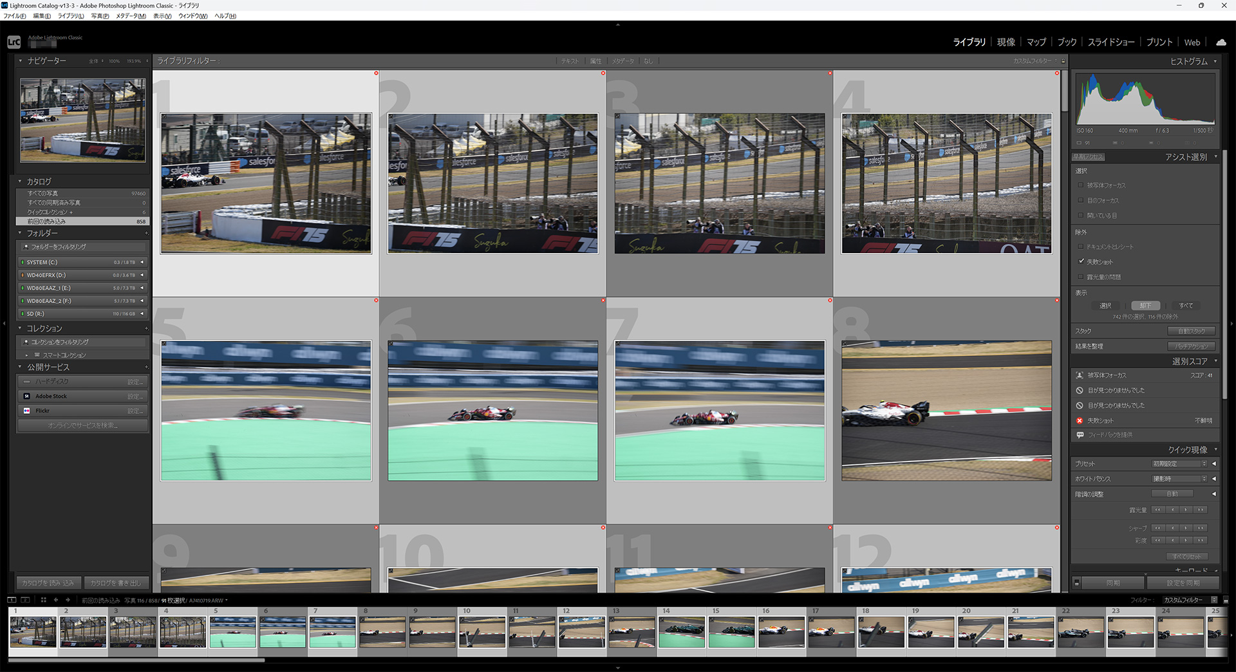Image resolution: width=1236 pixels, height=672 pixels.
Task: Open the ホワイトバランス dropdown
Action: click(x=1179, y=479)
